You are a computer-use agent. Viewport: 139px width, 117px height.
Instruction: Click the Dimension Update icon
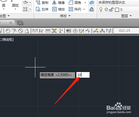tap(109, 31)
